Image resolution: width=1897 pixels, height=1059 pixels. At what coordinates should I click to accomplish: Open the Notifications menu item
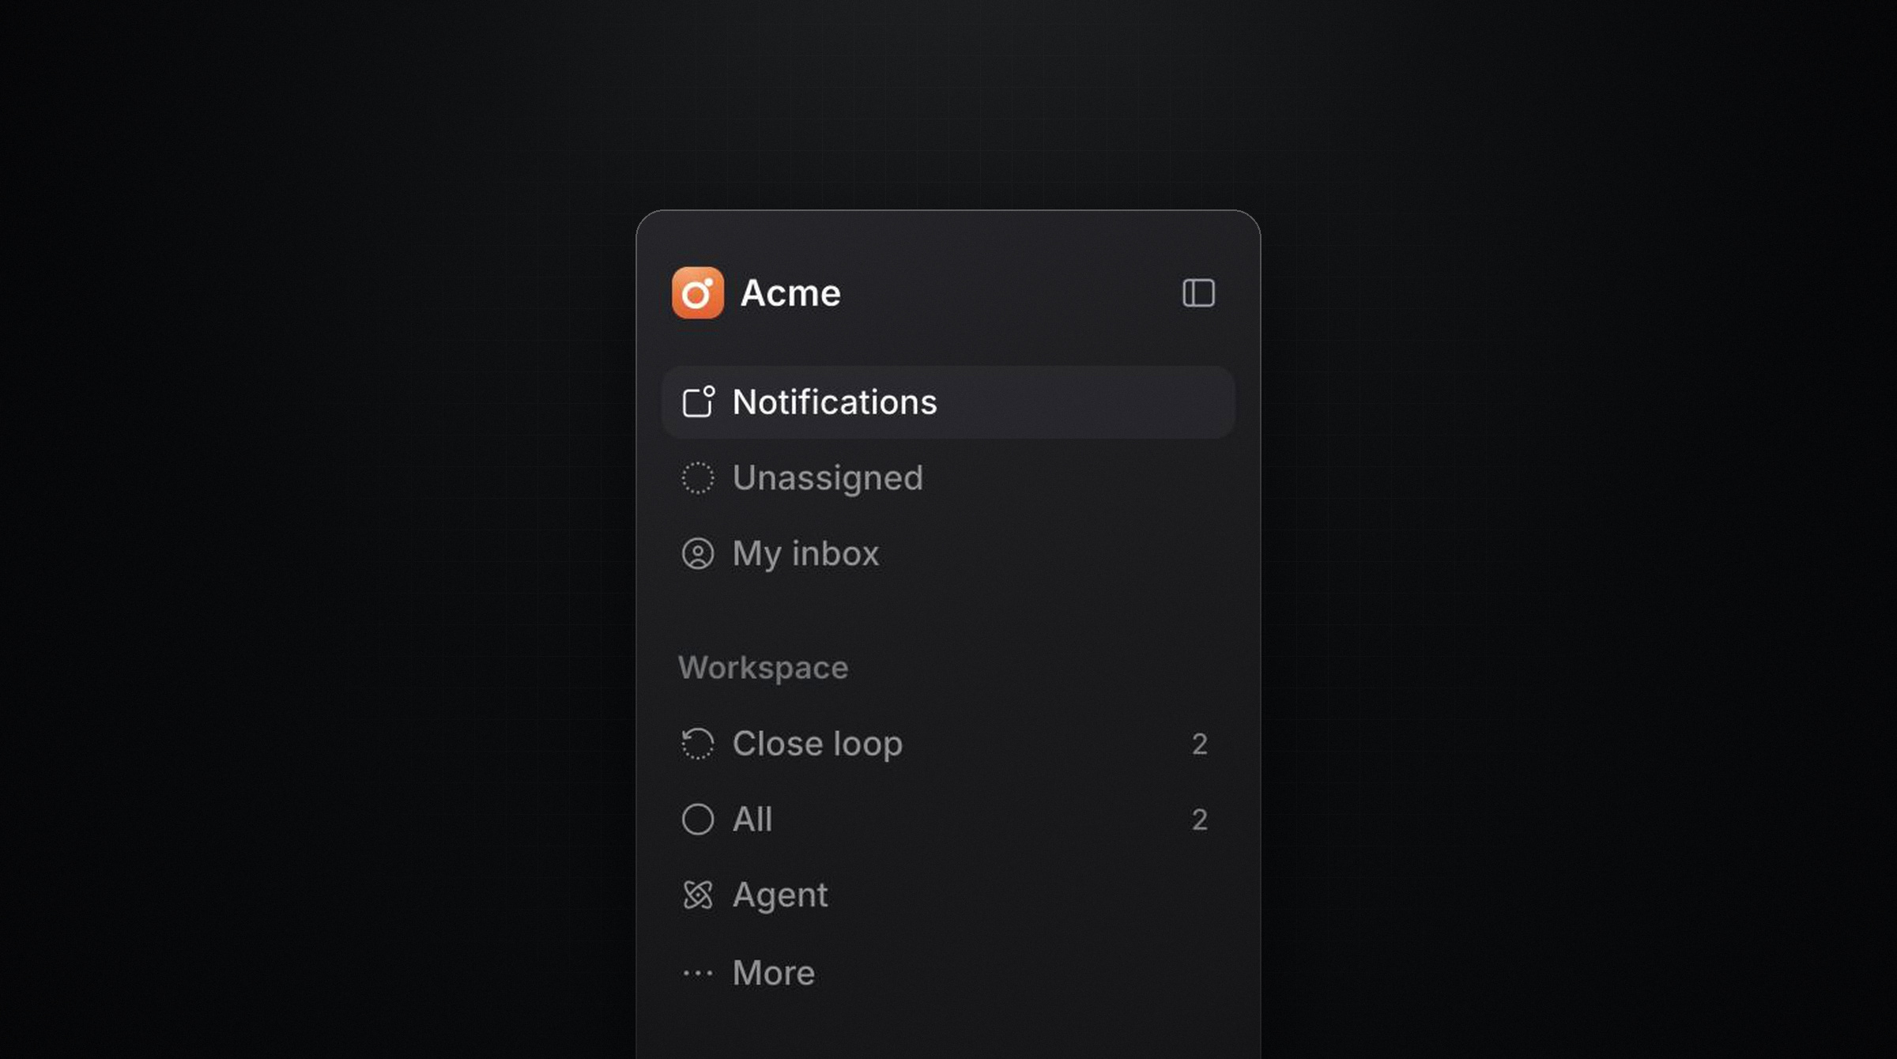click(x=948, y=402)
